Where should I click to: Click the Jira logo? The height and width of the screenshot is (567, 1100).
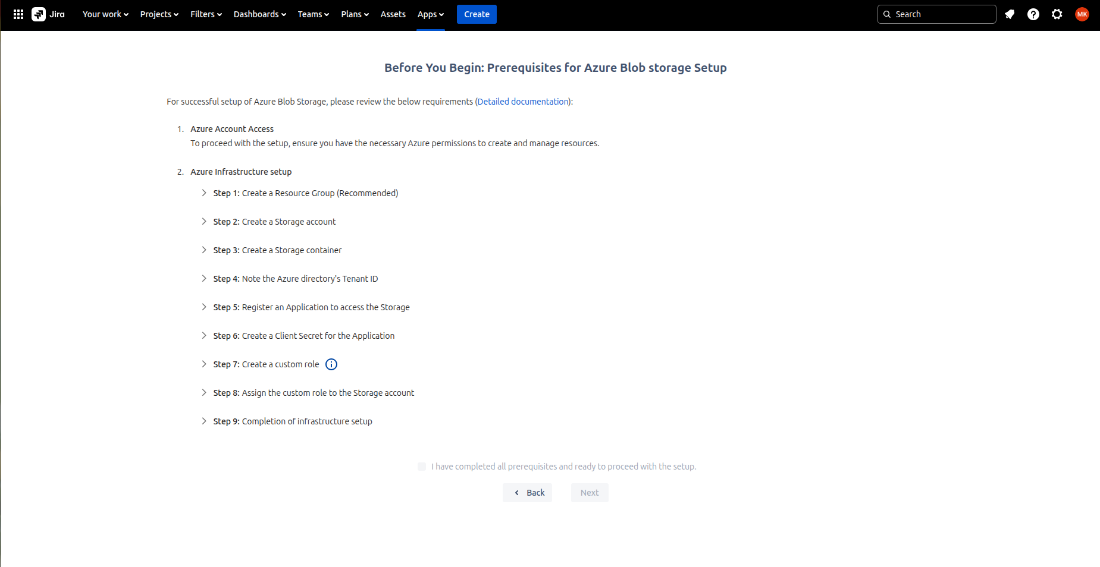click(x=48, y=14)
